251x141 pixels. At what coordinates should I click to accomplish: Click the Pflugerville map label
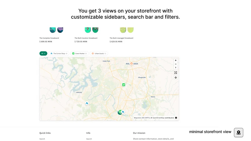click(x=142, y=77)
